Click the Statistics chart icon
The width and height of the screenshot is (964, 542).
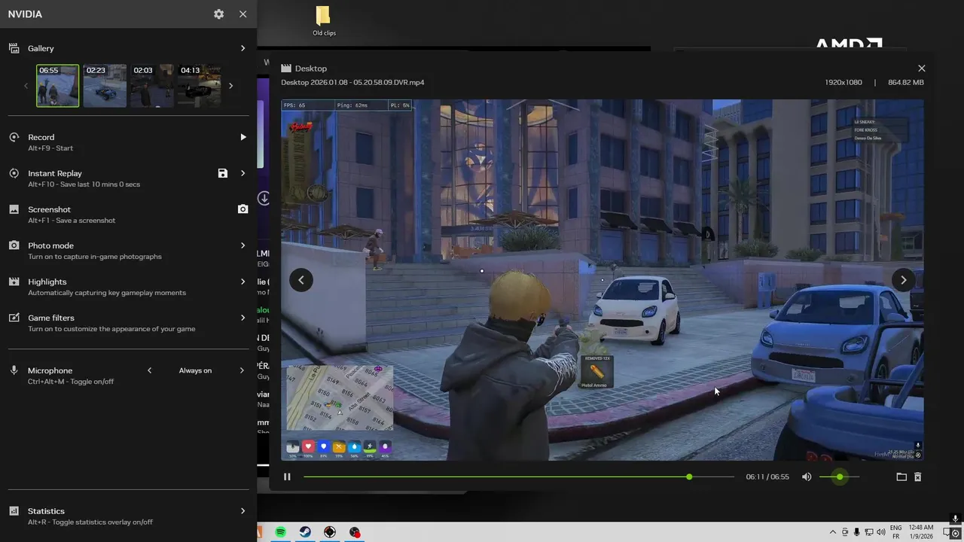pos(14,511)
